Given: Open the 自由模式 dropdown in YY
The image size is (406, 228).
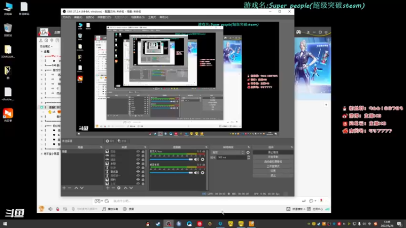Looking at the screenshot, I should (46, 46).
